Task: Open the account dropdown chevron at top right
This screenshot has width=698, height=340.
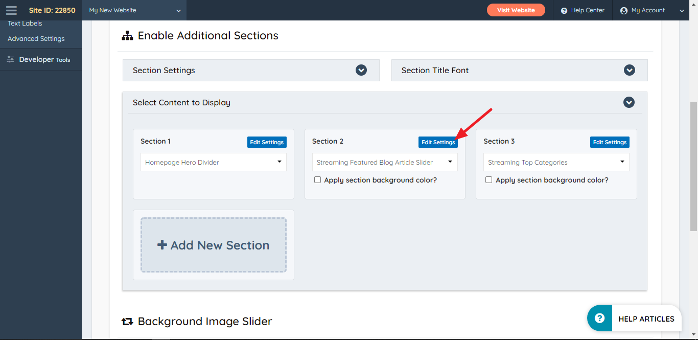Action: tap(682, 11)
